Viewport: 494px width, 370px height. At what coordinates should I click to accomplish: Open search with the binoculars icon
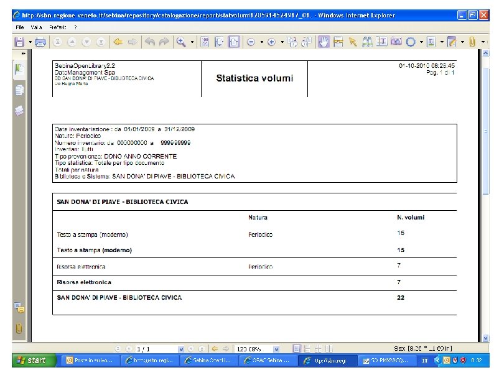click(367, 42)
